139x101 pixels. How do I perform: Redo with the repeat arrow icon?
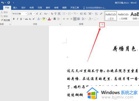[x=9, y=3]
